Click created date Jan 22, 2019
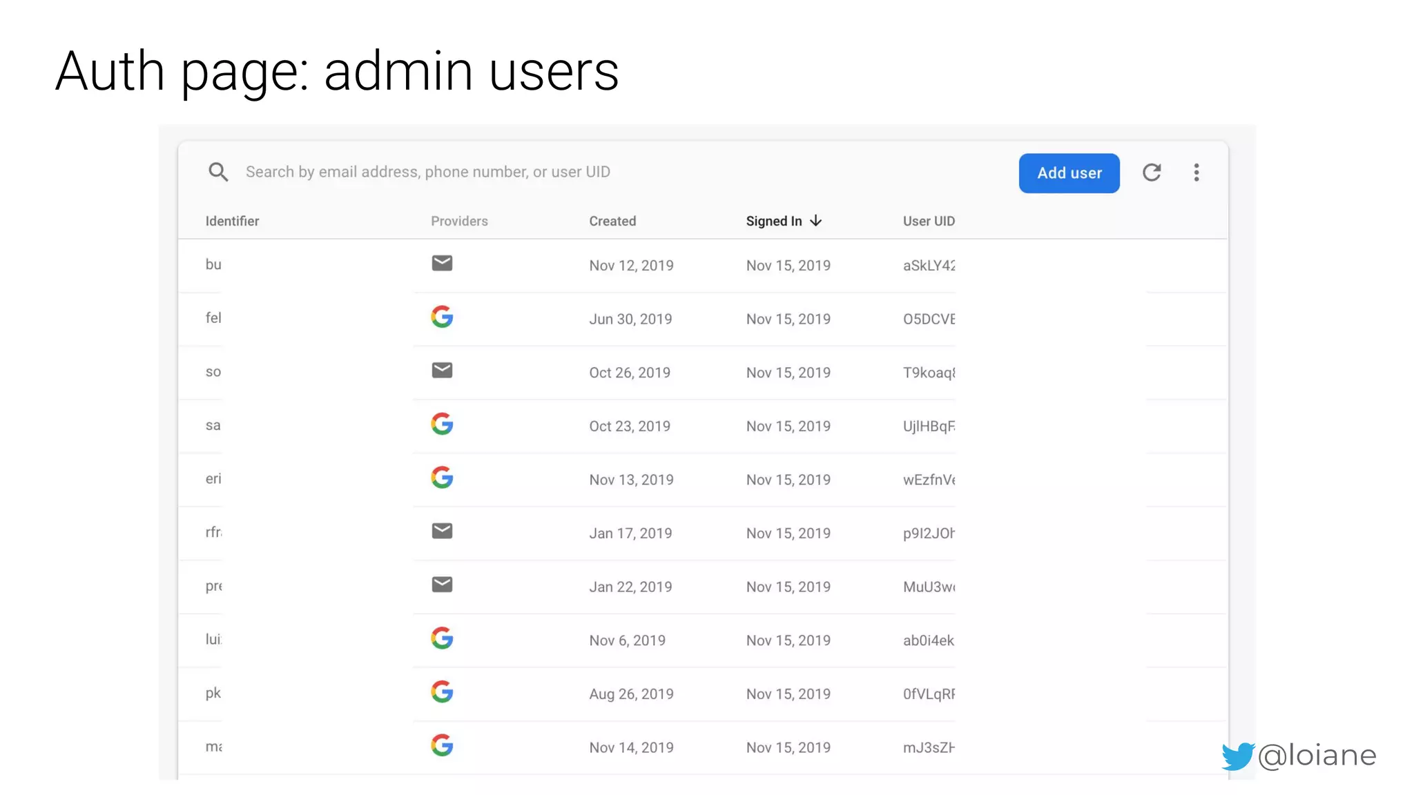Image resolution: width=1414 pixels, height=795 pixels. tap(630, 587)
